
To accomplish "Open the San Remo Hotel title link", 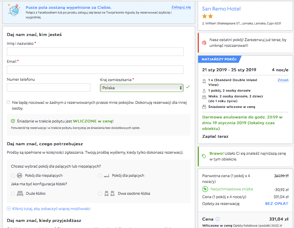I will click(221, 9).
